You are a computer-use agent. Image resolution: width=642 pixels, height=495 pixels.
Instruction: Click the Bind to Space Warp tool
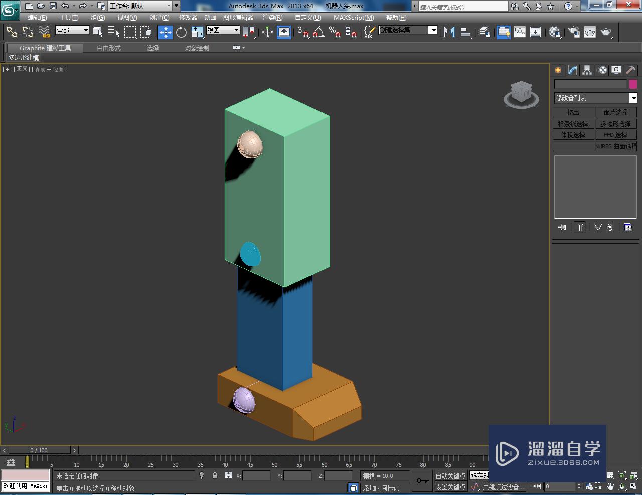(45, 32)
